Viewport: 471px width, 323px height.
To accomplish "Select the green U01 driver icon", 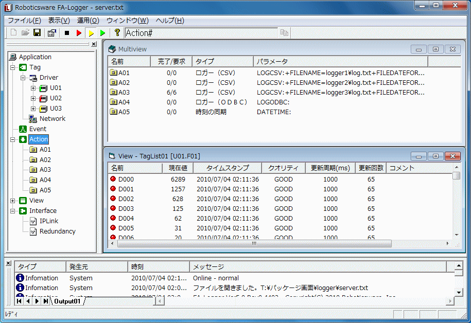I will (x=43, y=88).
